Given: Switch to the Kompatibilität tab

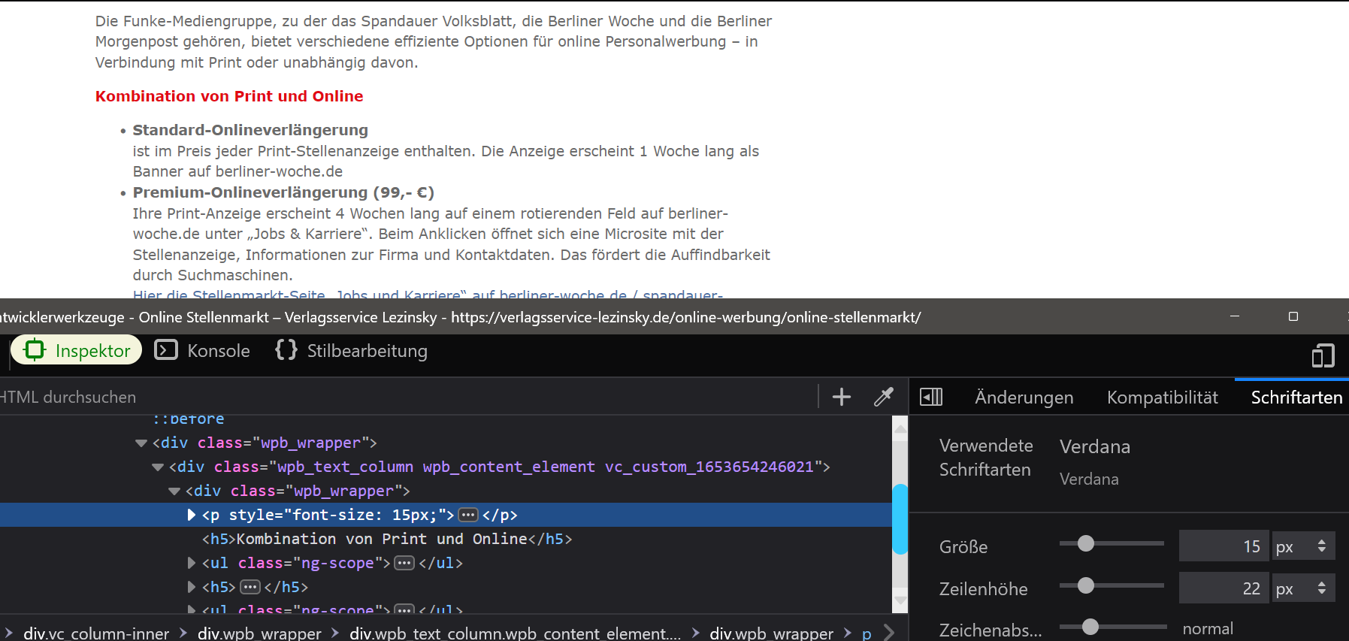Looking at the screenshot, I should click(x=1162, y=398).
